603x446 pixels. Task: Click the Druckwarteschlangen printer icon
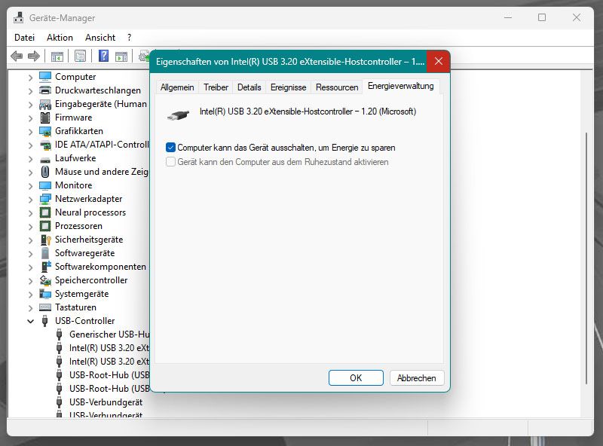click(x=45, y=90)
